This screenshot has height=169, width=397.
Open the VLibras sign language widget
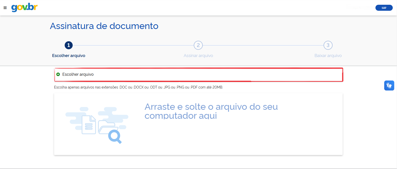[389, 85]
